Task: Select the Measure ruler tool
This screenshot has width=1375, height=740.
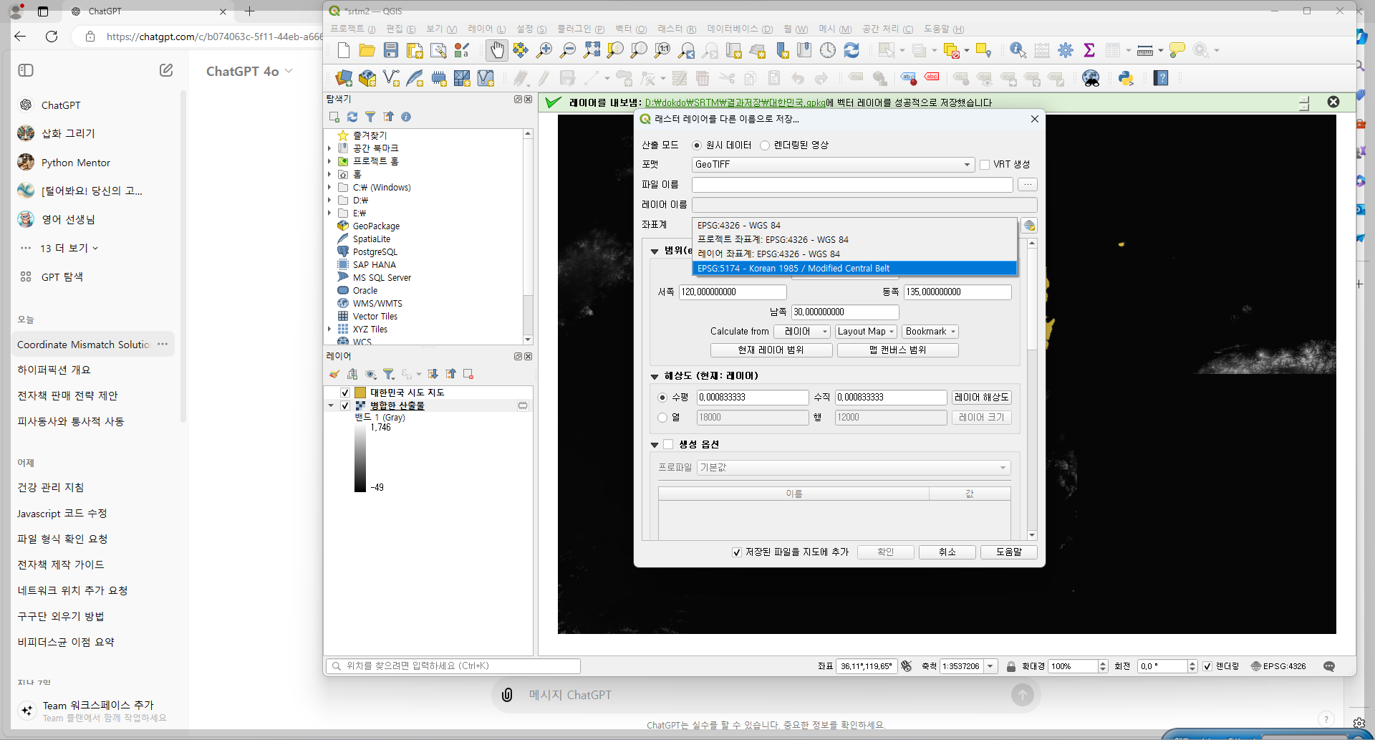Action: coord(1145,50)
